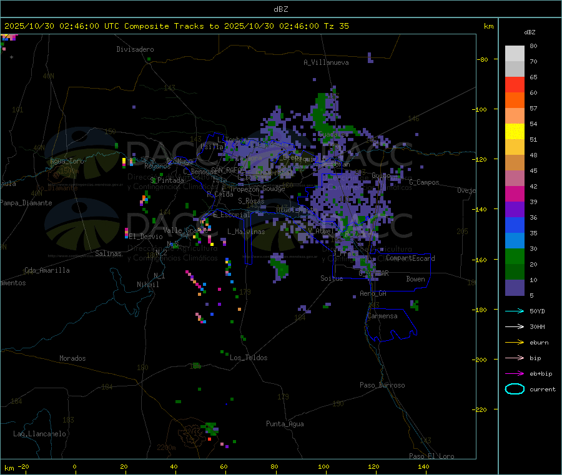Click the 0 km horizontal axis tick
Viewport: 562px width, 475px height.
[74, 466]
